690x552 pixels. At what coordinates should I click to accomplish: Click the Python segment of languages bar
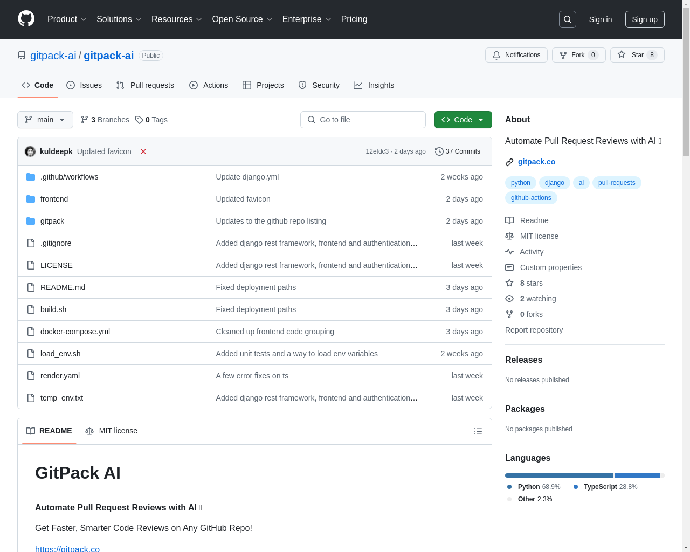[559, 475]
